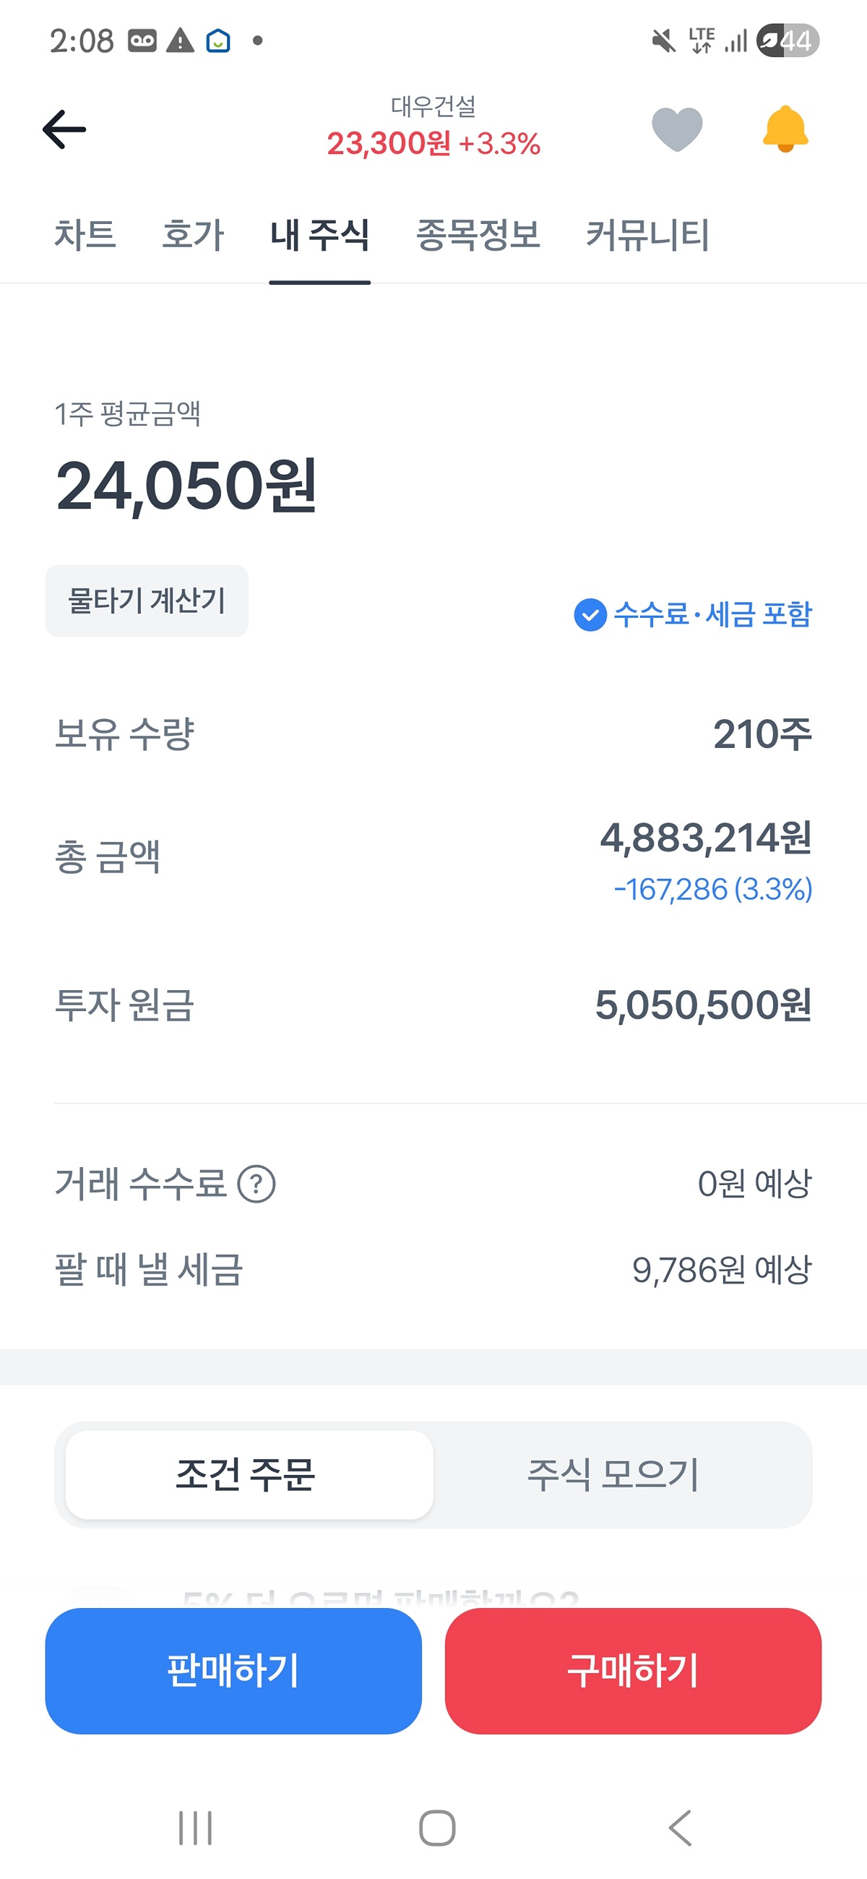
Task: Go to the 커뮤니티 tab
Action: (647, 235)
